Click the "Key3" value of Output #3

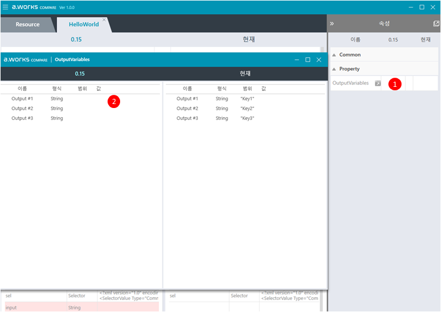247,118
